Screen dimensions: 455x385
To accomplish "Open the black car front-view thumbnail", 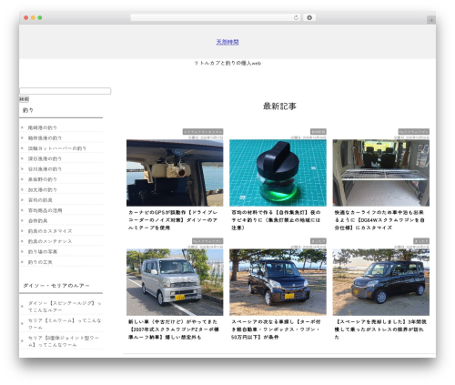I will pos(278,282).
